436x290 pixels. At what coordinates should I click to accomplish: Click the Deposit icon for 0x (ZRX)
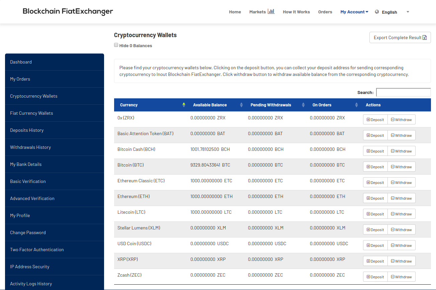coord(369,119)
